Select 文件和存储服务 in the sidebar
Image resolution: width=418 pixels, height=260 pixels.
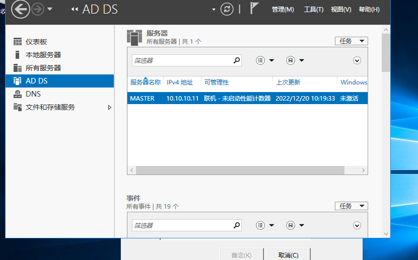[x=60, y=107]
